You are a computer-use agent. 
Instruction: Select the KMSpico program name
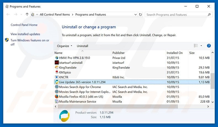(65, 72)
